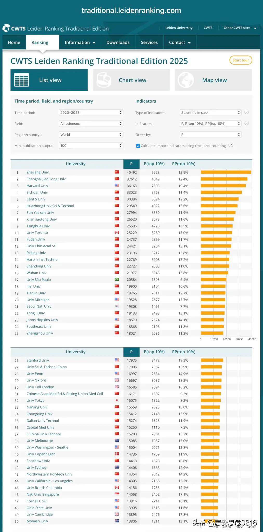263x532 pixels.
Task: Open Min. publication output dropdown
Action: point(91,145)
